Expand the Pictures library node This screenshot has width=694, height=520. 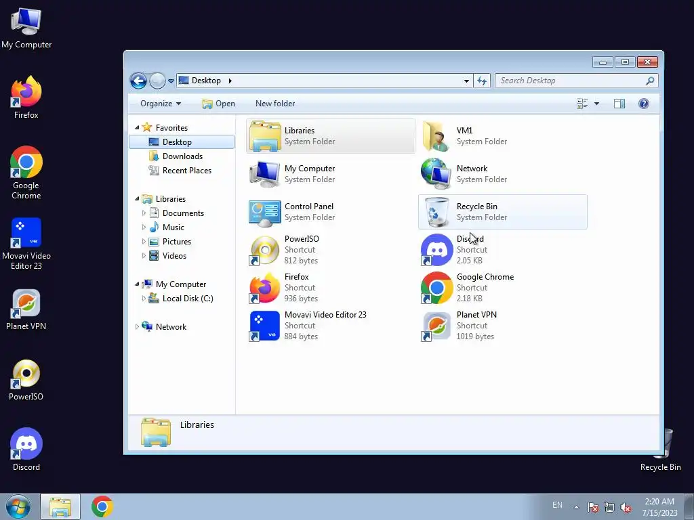coord(144,242)
